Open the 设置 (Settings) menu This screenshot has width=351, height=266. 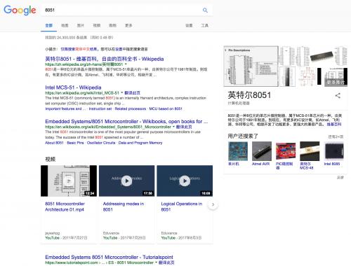[x=189, y=25]
